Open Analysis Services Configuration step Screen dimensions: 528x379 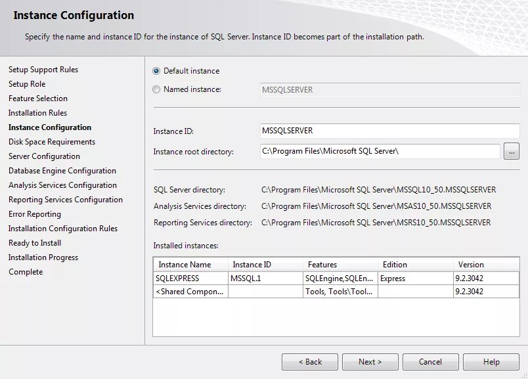(62, 185)
